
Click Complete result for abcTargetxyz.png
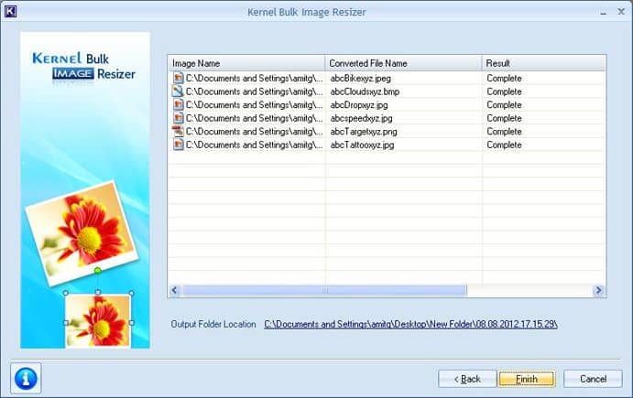(504, 132)
